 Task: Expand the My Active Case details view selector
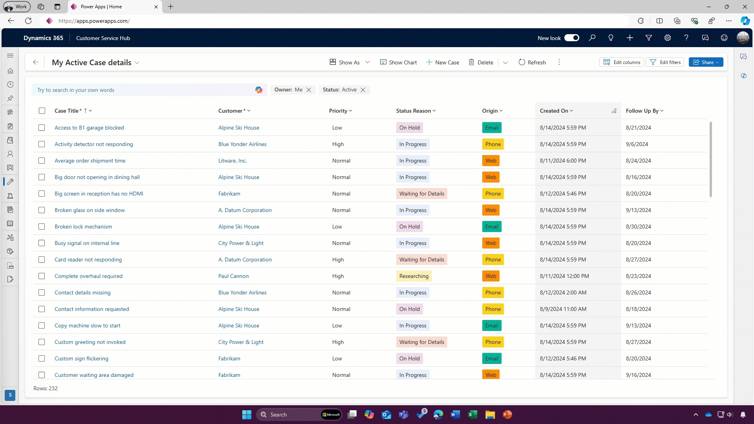[137, 63]
